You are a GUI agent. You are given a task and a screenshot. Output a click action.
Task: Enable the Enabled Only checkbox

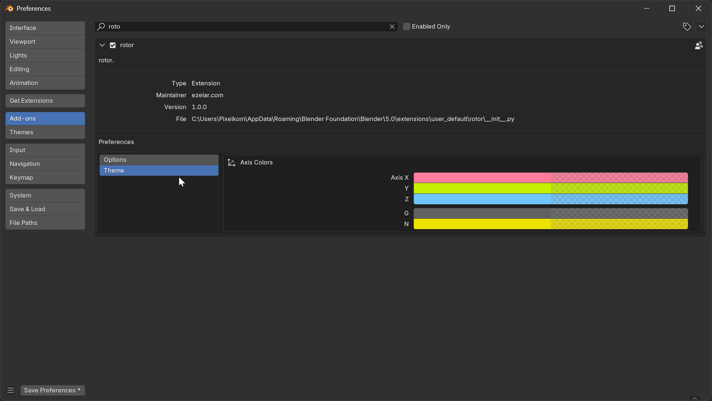pyautogui.click(x=406, y=26)
